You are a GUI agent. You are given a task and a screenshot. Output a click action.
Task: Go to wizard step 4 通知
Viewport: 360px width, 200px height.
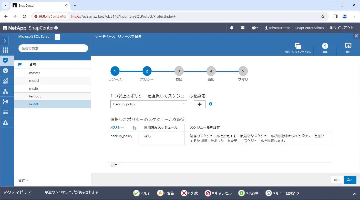[211, 71]
